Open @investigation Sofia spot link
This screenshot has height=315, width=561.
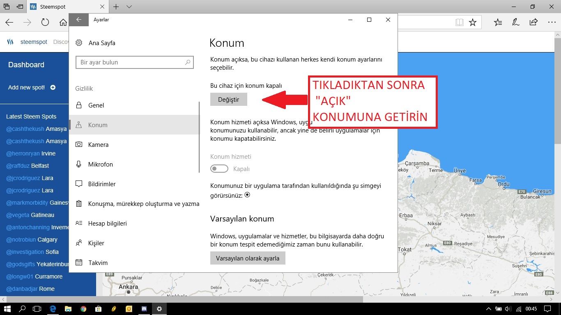32,252
